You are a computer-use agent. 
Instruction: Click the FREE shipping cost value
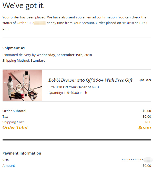(x=147, y=122)
